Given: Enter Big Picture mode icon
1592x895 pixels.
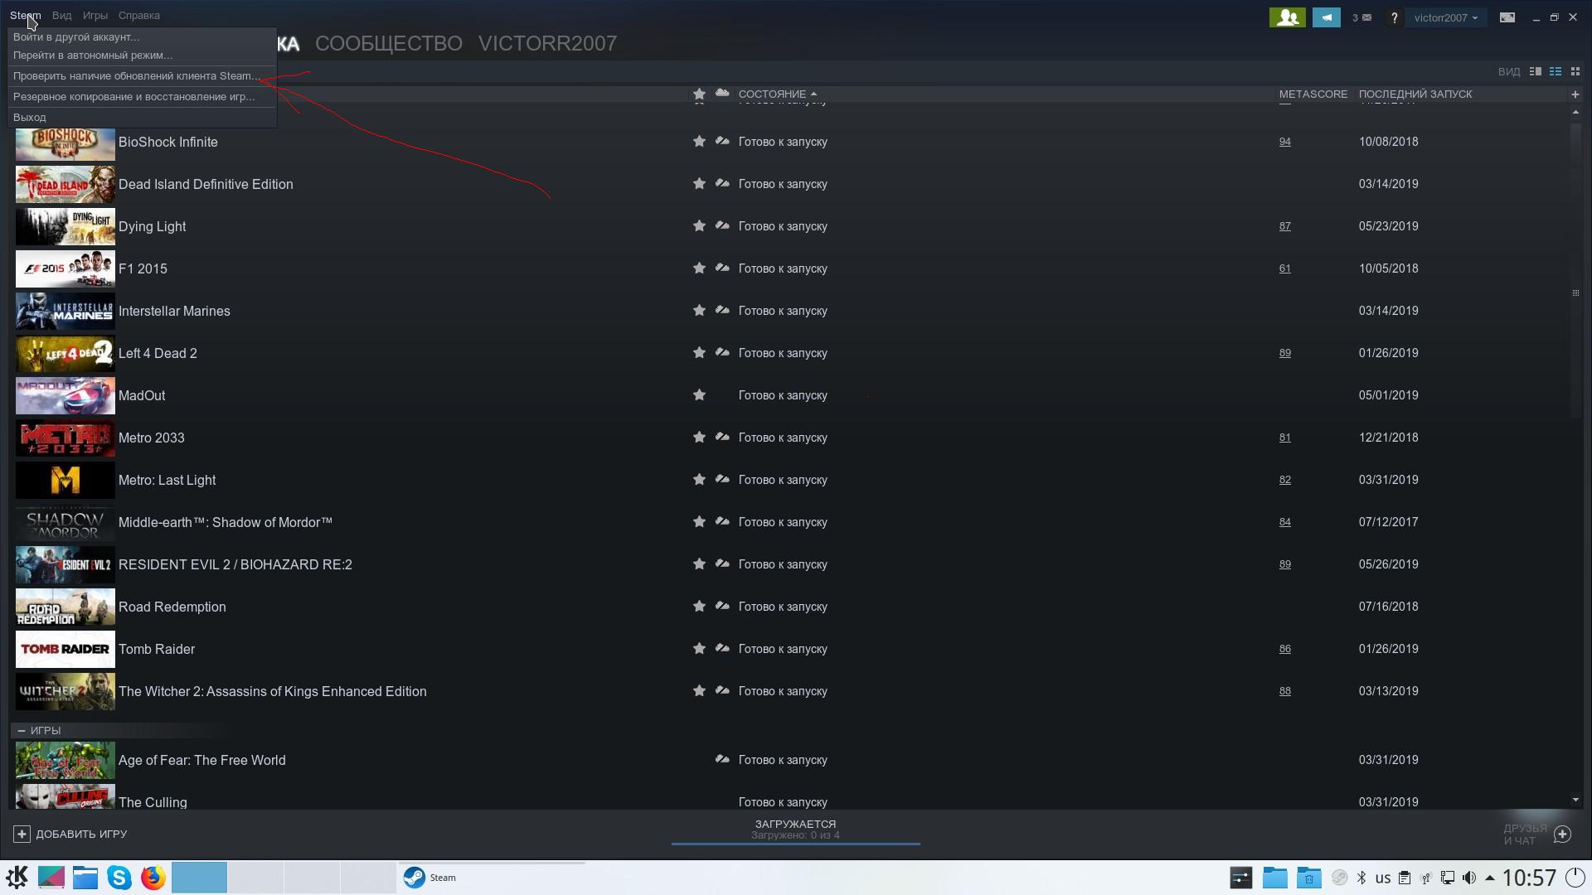Looking at the screenshot, I should [x=1507, y=17].
